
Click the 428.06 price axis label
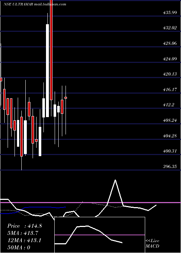pyautogui.click(x=170, y=43)
